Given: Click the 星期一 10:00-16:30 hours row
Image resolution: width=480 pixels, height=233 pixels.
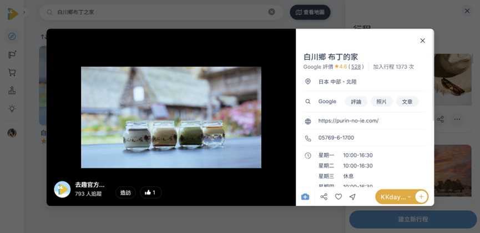Looking at the screenshot, I should tap(346, 155).
